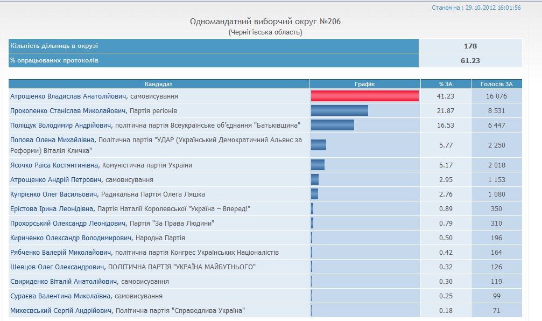This screenshot has height=321, width=542.
Task: Click the Графік column header
Action: click(x=364, y=84)
